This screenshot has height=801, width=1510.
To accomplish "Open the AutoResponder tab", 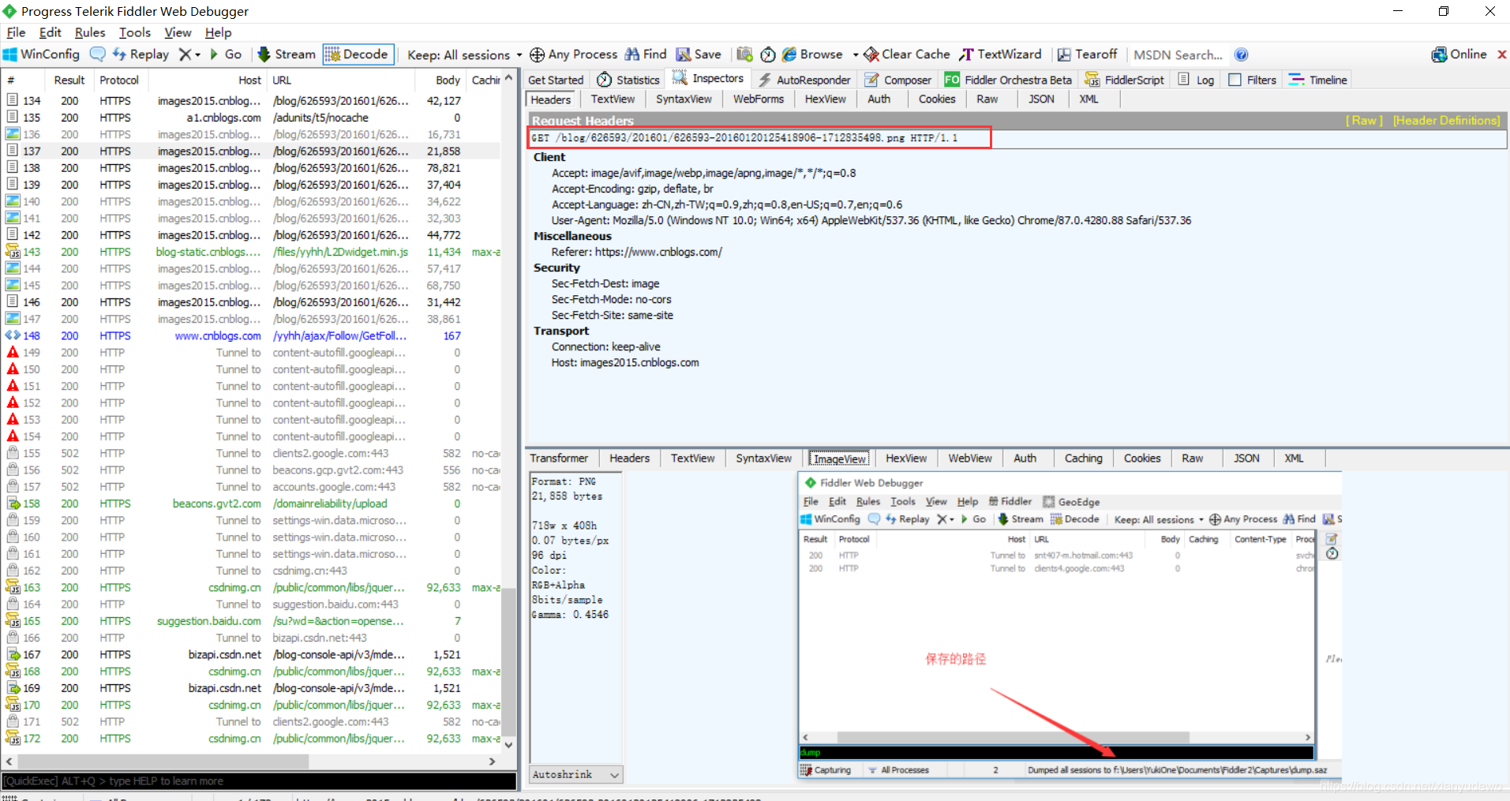I will coord(804,80).
